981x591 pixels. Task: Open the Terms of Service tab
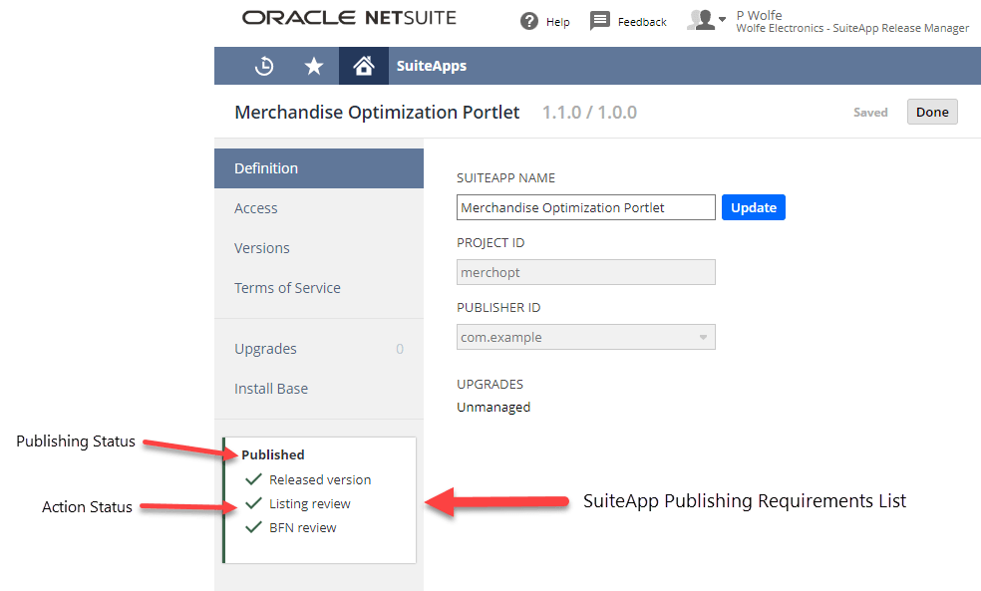319,288
